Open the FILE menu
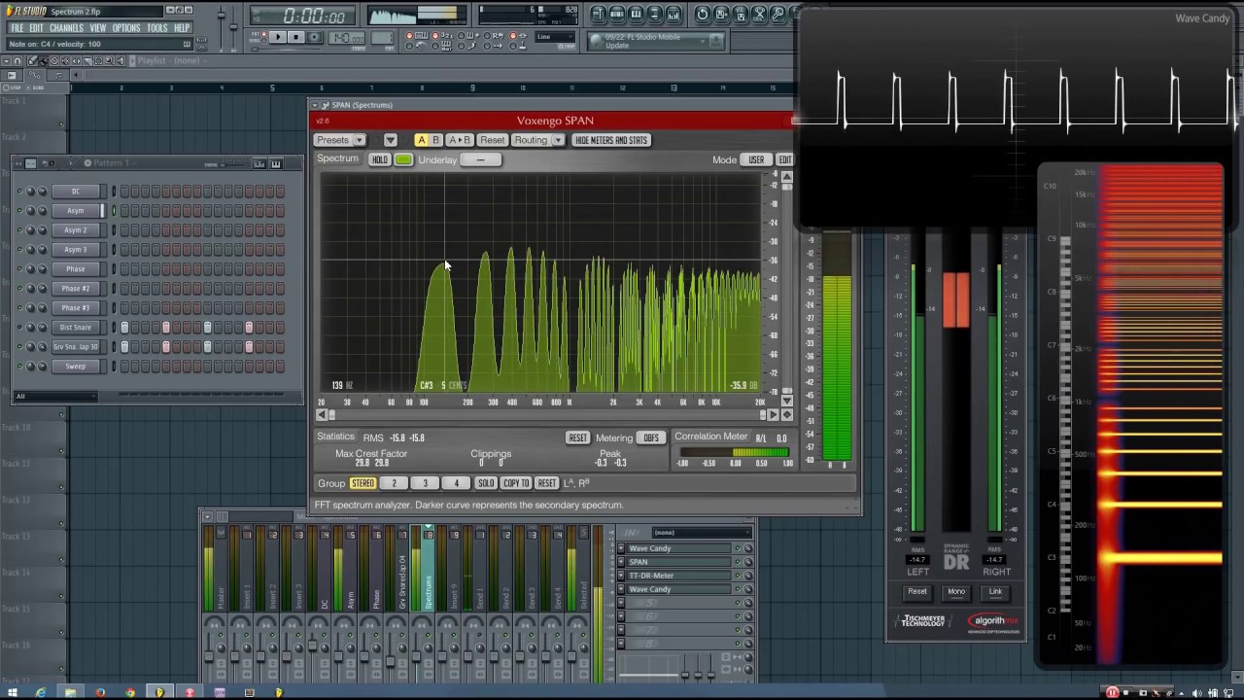Viewport: 1244px width, 700px height. pos(17,28)
